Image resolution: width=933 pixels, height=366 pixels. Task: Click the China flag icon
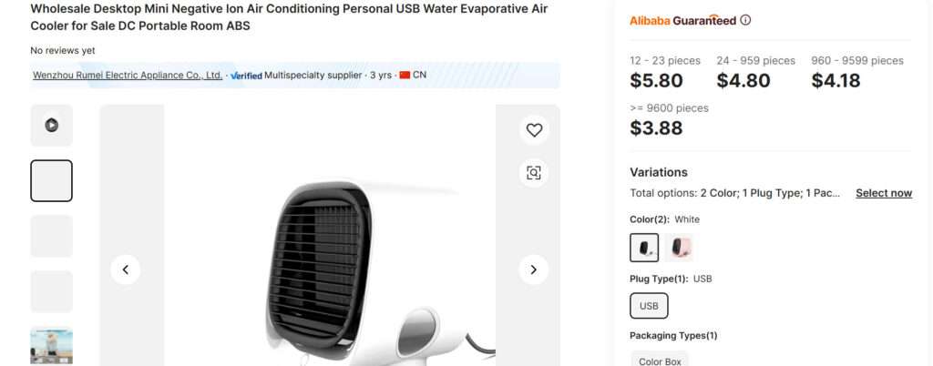point(405,75)
